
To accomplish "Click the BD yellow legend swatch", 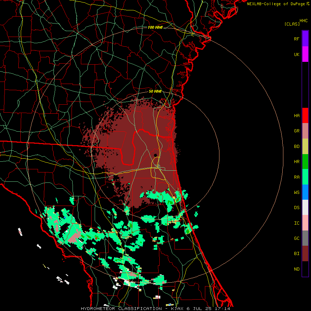I will tap(305, 147).
